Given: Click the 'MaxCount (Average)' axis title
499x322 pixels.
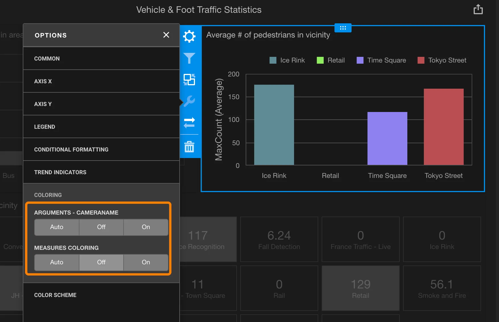Looking at the screenshot, I should pos(219,120).
